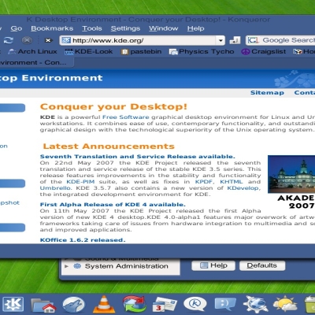Follow the KDevelop link
The height and width of the screenshot is (315, 315).
pyautogui.click(x=243, y=188)
